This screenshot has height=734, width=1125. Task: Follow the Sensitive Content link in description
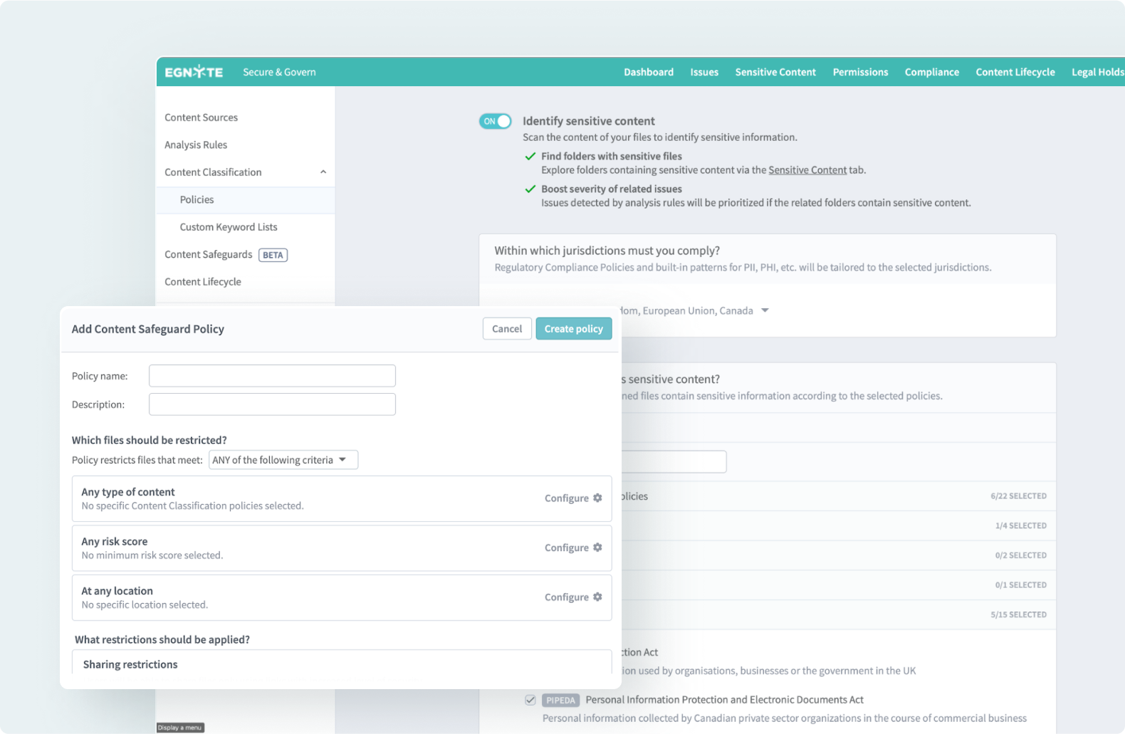807,170
